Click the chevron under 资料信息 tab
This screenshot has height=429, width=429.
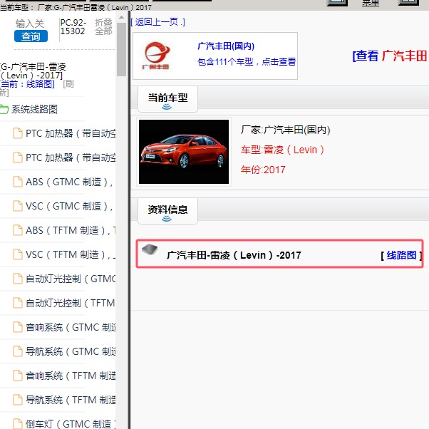(167, 219)
